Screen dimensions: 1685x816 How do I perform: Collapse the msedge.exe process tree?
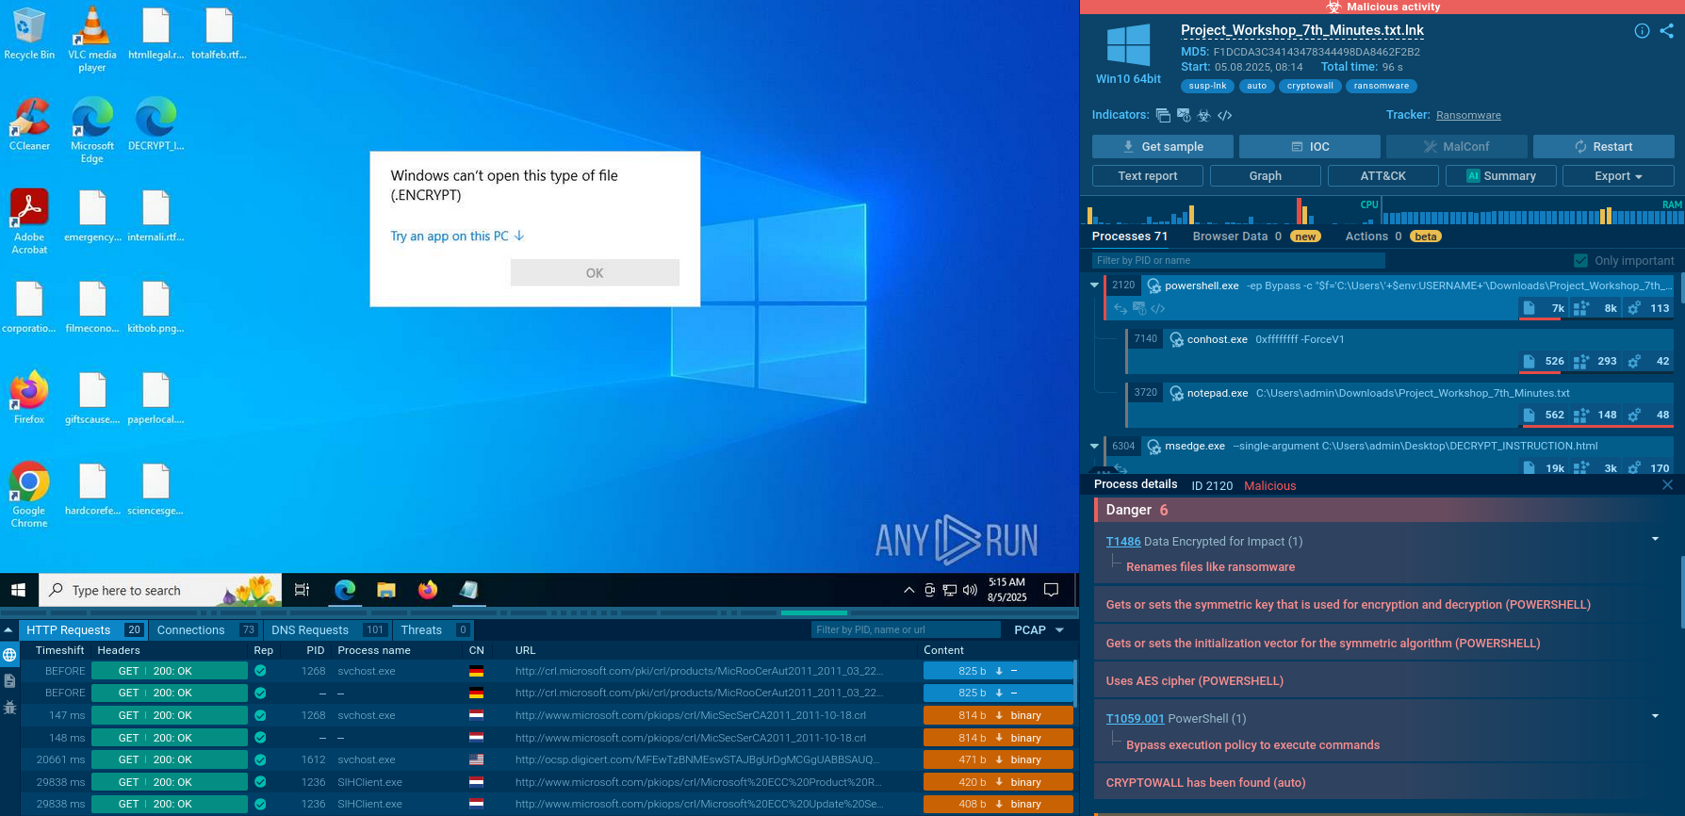[x=1094, y=446]
